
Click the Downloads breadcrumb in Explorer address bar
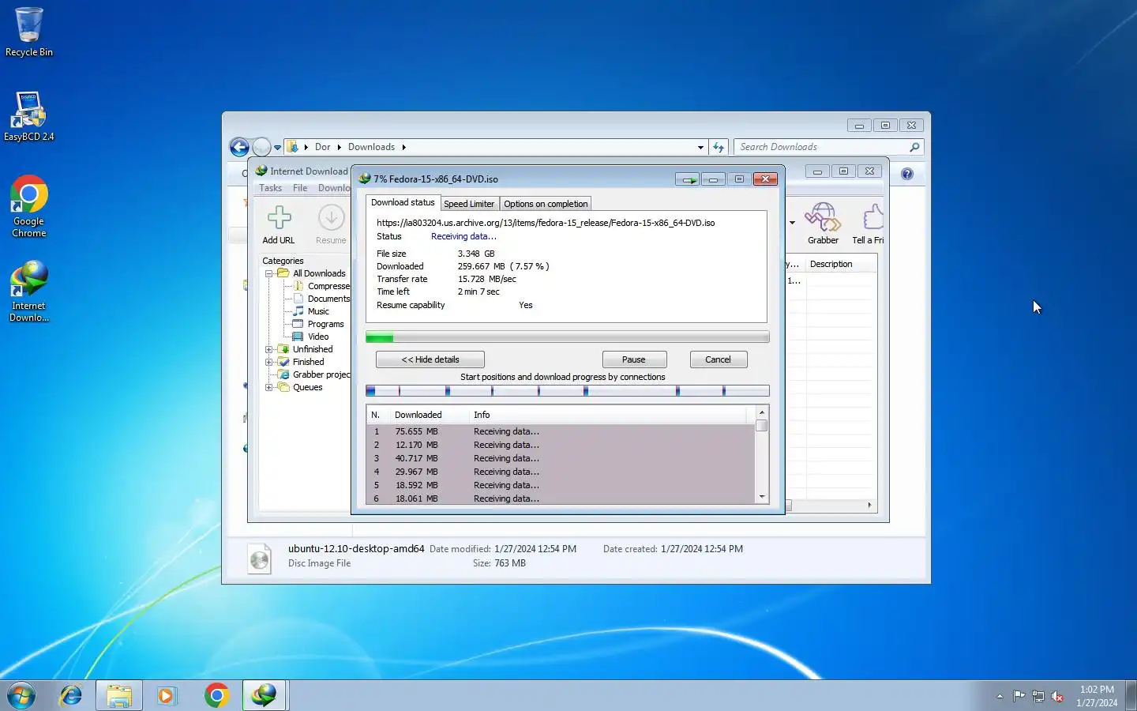[371, 147]
